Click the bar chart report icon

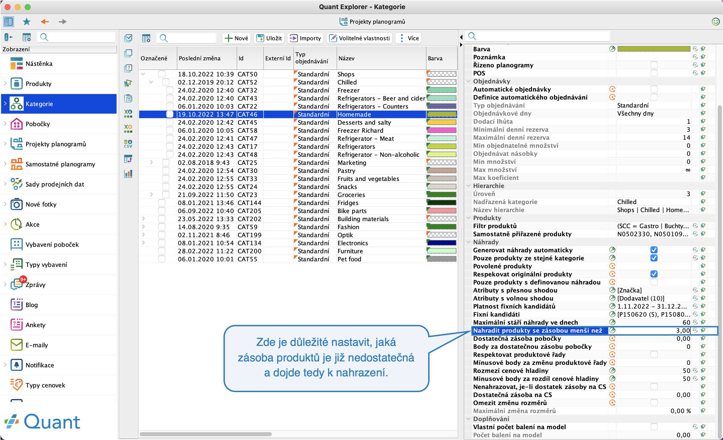tap(128, 174)
